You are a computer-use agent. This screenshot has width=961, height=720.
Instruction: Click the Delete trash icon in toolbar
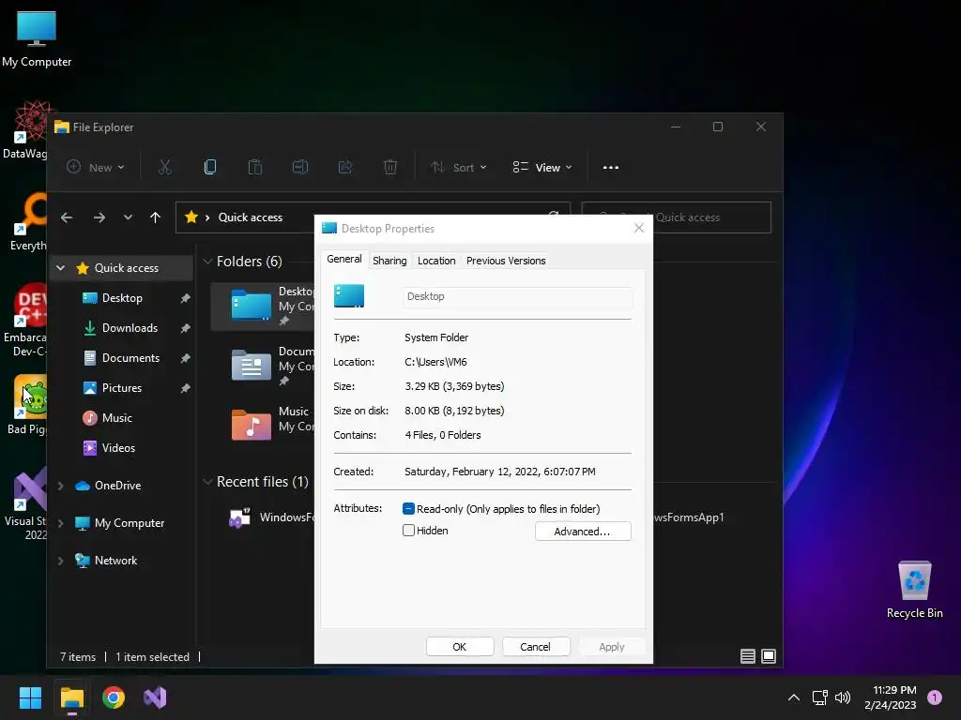(x=390, y=167)
